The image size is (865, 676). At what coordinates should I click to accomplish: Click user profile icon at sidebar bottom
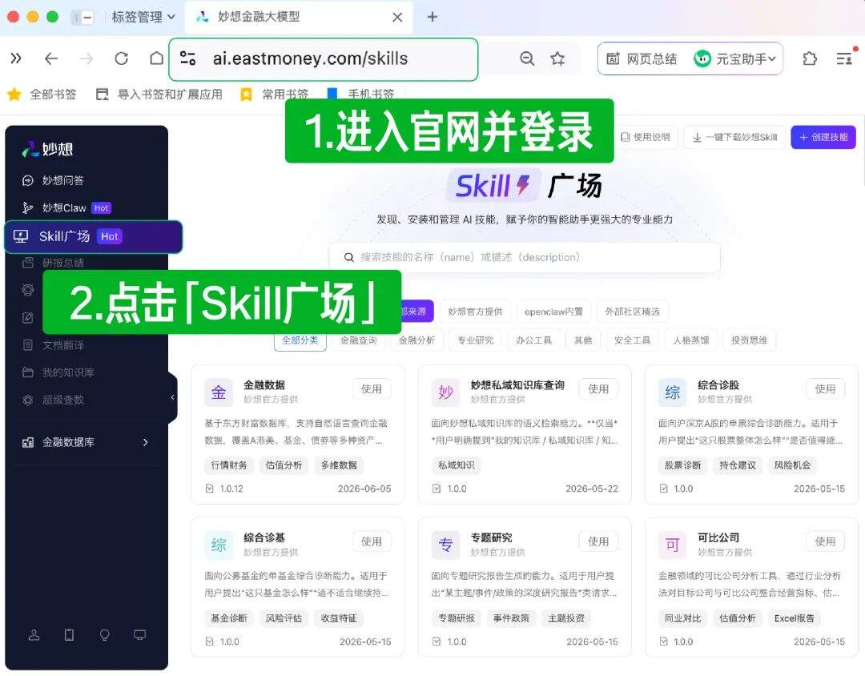tap(34, 634)
